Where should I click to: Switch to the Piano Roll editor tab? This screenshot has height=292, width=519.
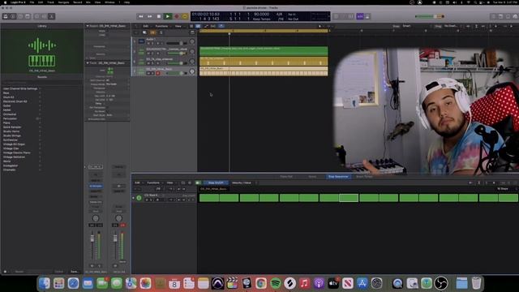(286, 177)
